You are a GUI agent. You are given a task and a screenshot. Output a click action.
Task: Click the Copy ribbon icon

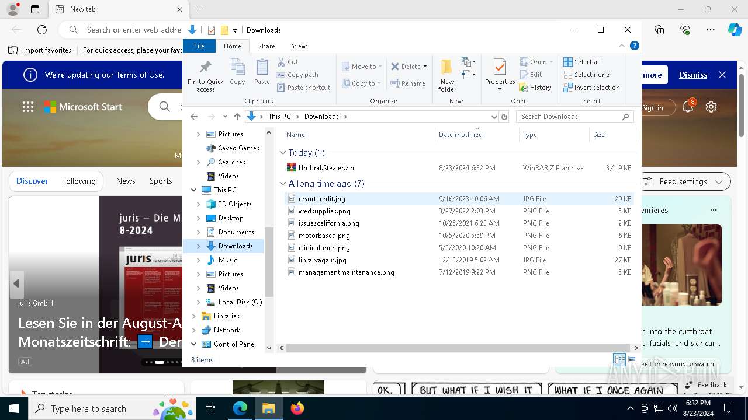[237, 72]
